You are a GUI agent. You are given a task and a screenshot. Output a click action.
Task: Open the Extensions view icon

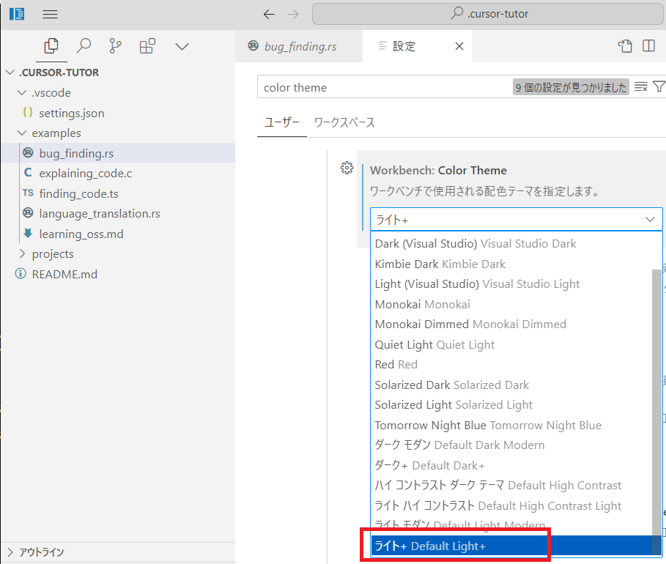147,46
